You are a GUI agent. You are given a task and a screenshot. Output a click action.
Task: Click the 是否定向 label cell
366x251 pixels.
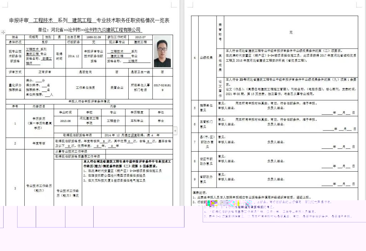click(85, 72)
